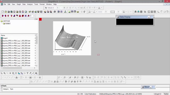Open the line color dropdown arrow
The width and height of the screenshot is (170, 95).
click(96, 12)
